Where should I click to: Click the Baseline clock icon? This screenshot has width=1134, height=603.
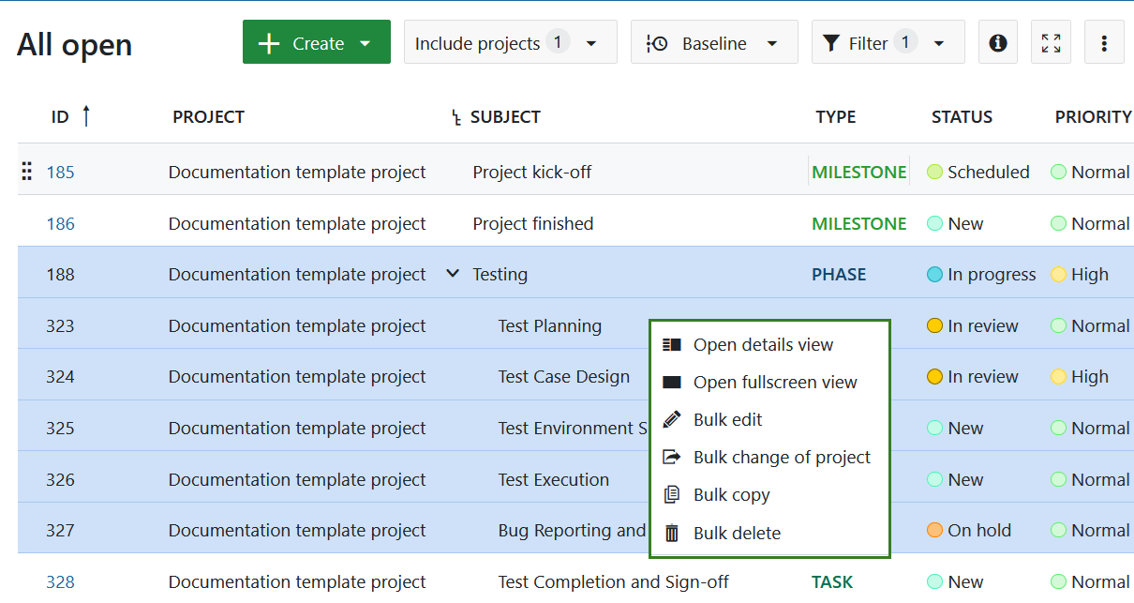click(x=657, y=41)
